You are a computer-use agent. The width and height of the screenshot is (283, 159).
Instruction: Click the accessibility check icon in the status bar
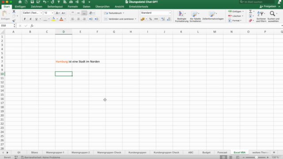click(23, 157)
